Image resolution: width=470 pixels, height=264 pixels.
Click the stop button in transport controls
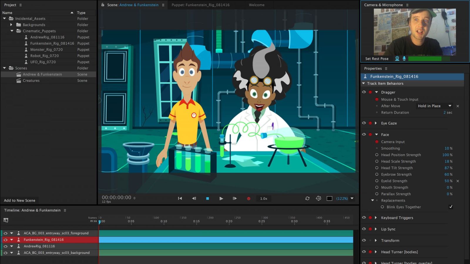click(207, 199)
